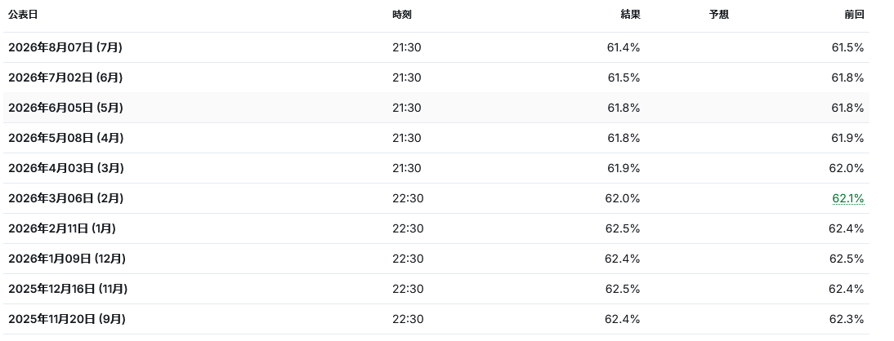Viewport: 894px width, 341px height.
Task: Click the 予想 column header
Action: coord(719,15)
